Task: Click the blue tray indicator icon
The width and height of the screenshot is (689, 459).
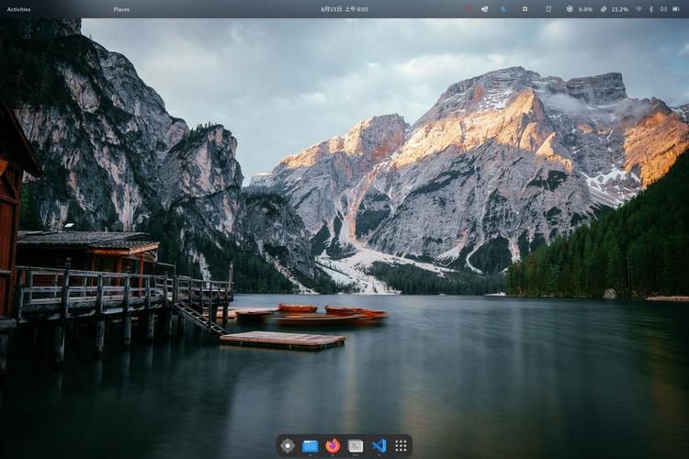Action: (503, 9)
